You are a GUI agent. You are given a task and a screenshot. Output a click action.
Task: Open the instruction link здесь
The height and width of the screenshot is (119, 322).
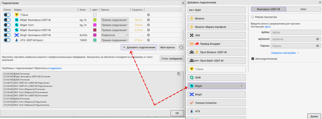pyautogui.click(x=268, y=26)
